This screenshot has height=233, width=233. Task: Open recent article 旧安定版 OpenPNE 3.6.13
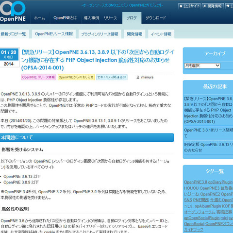pyautogui.click(x=208, y=147)
